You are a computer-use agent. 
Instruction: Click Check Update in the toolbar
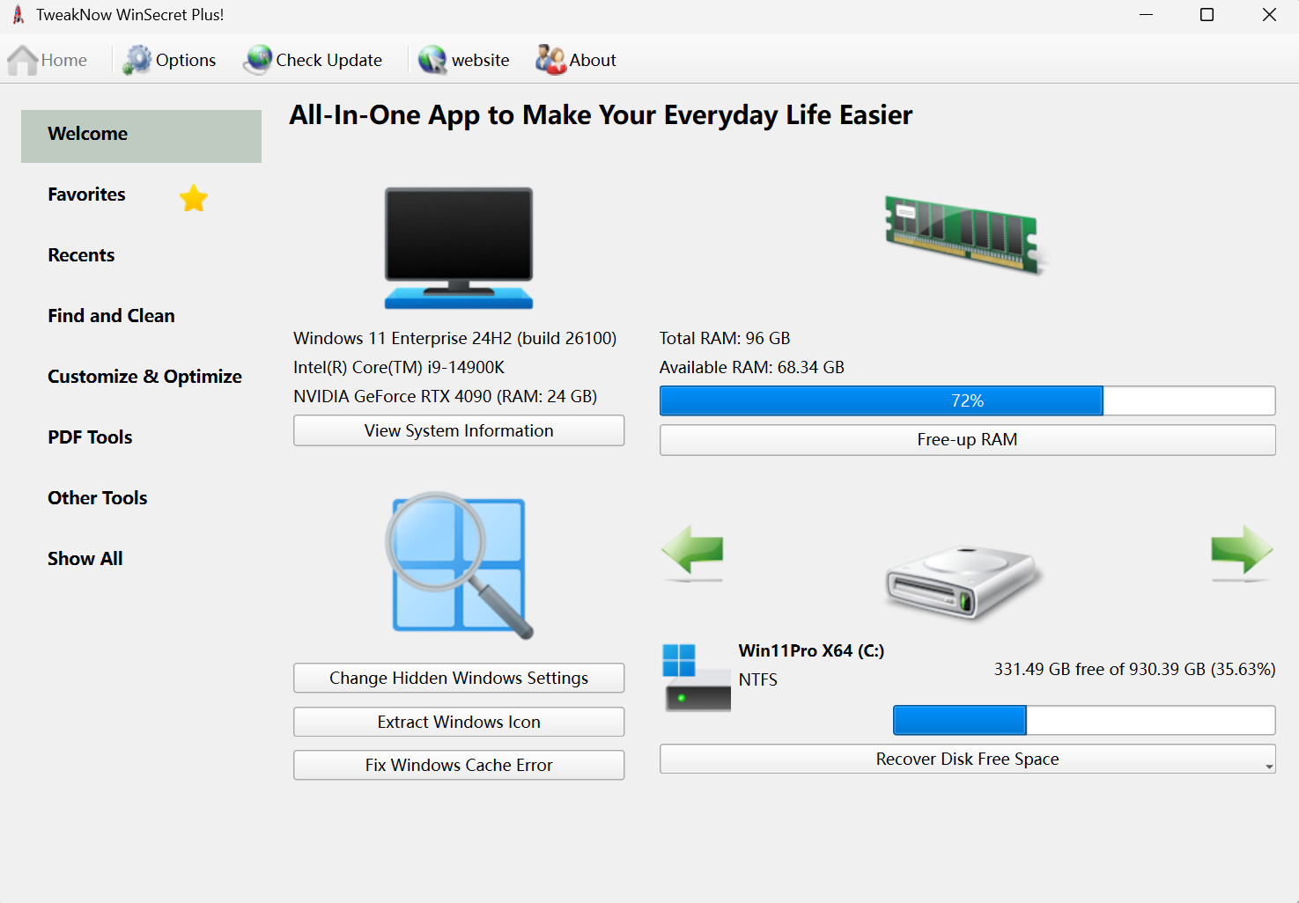coord(314,60)
